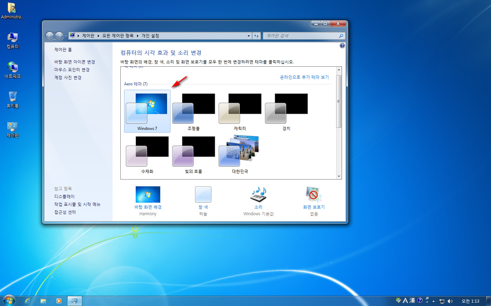The height and width of the screenshot is (306, 491).
Task: Click the language bar help icon
Action: pyautogui.click(x=420, y=300)
